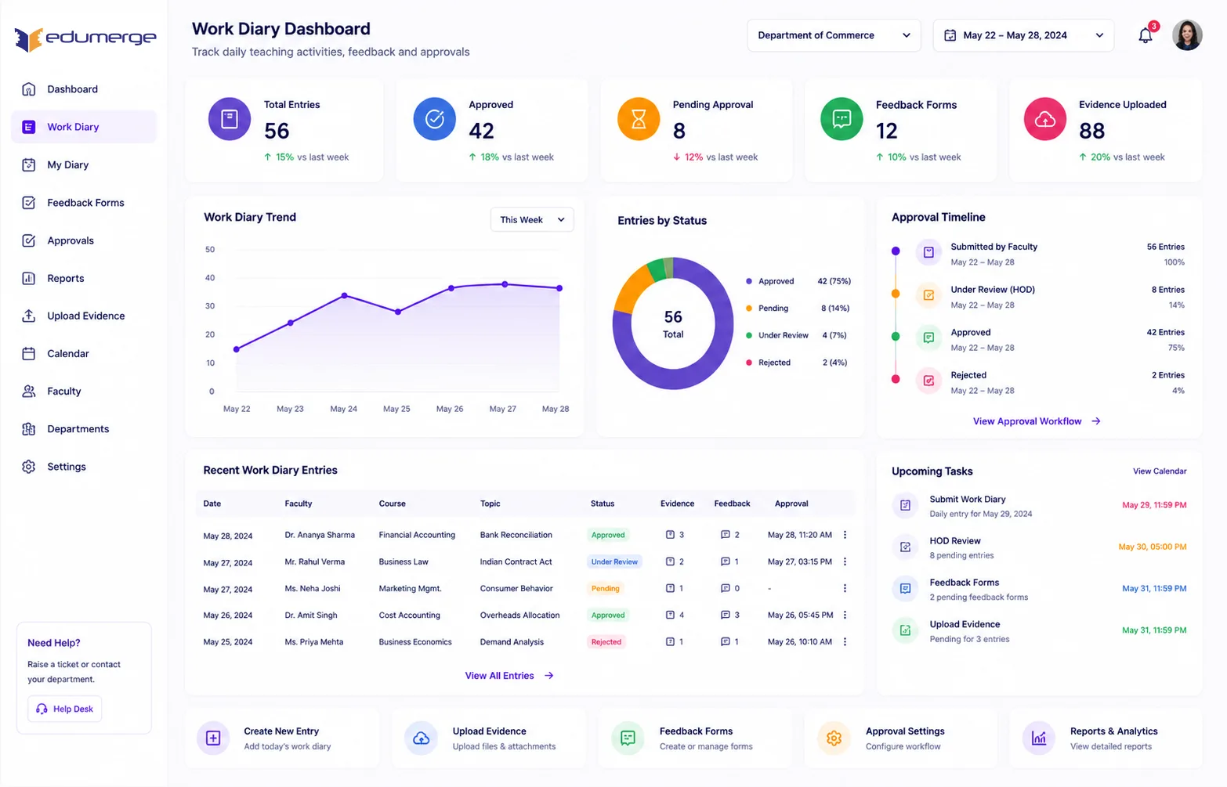Click the Rejected status badge in table

tap(606, 641)
